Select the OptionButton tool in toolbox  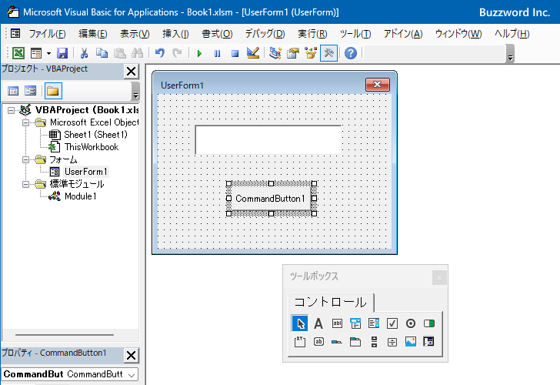pos(411,323)
